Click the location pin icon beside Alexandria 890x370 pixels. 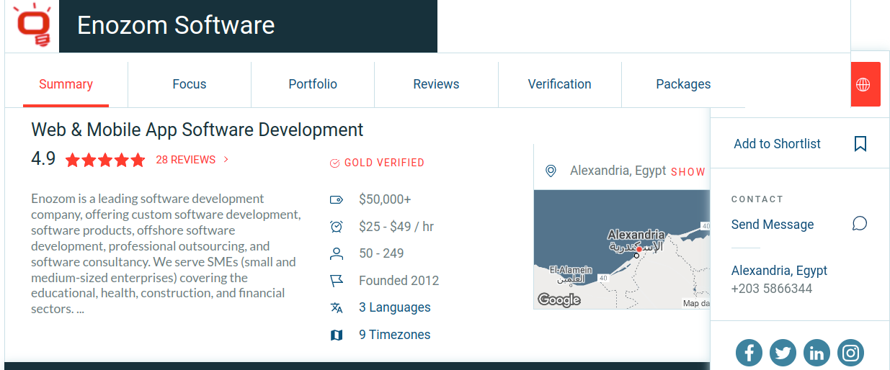coord(551,171)
